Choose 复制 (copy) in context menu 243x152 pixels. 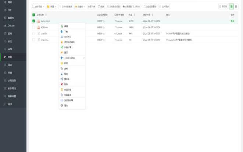click(72, 68)
